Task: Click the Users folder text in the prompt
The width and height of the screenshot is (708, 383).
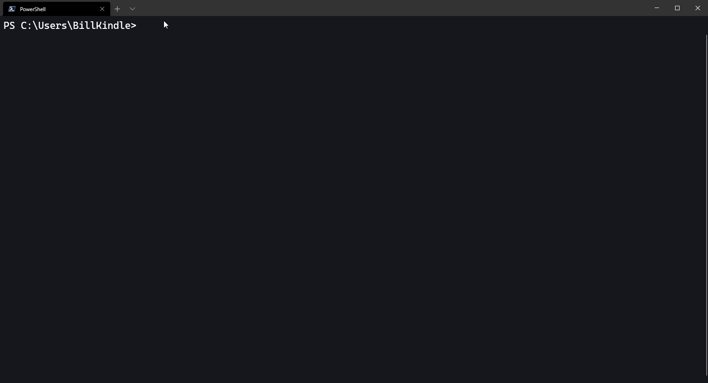Action: tap(52, 26)
